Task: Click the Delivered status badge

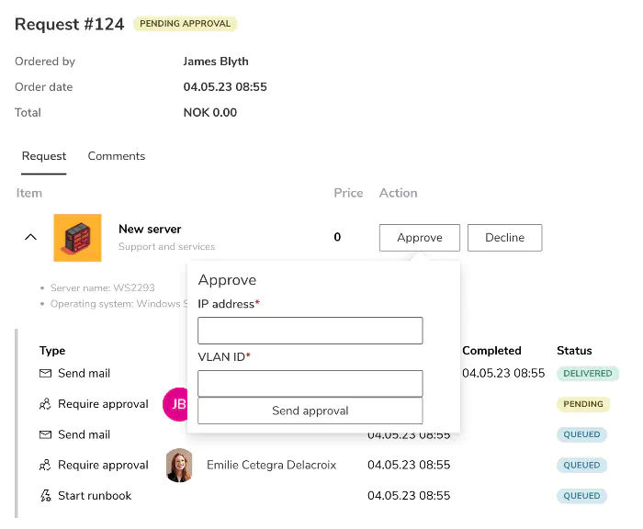Action: [x=587, y=374]
